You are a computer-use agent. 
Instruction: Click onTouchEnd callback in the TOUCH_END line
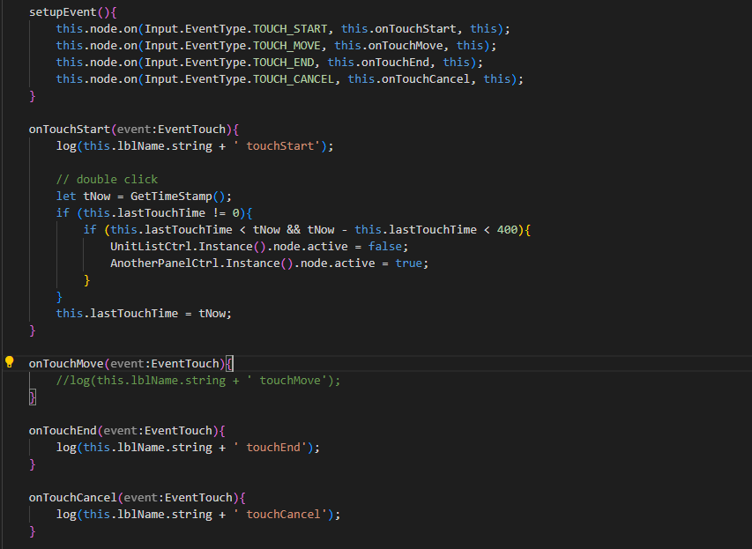click(x=395, y=63)
